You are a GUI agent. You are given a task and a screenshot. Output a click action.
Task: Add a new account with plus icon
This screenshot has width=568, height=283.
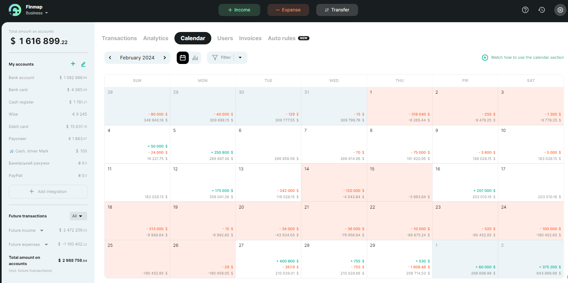point(73,64)
